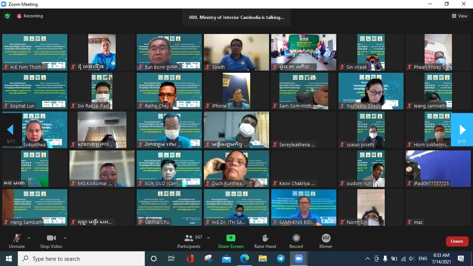Expand video options arrow beside Stop Video

tap(65, 238)
